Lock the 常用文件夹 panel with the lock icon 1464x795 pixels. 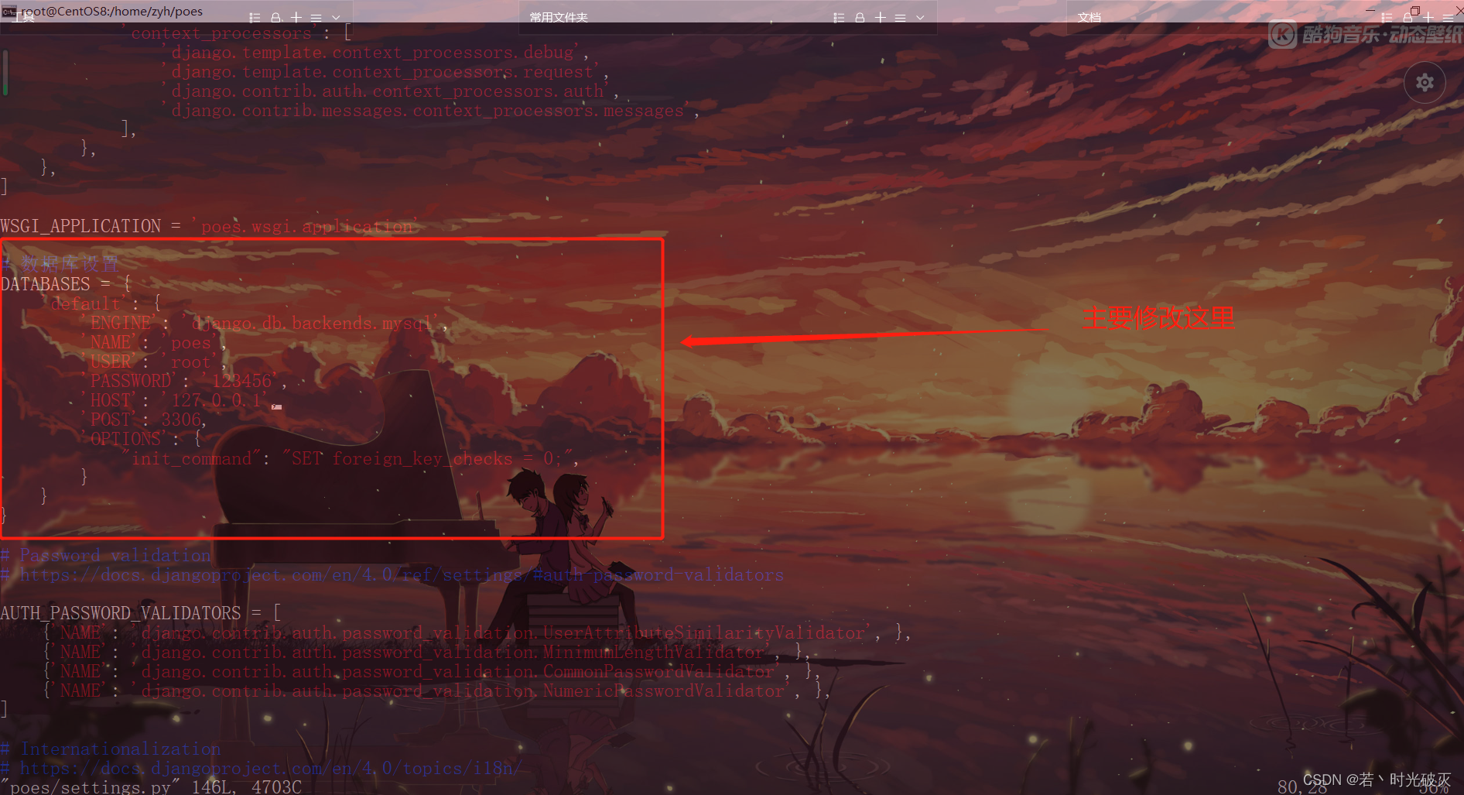point(860,17)
